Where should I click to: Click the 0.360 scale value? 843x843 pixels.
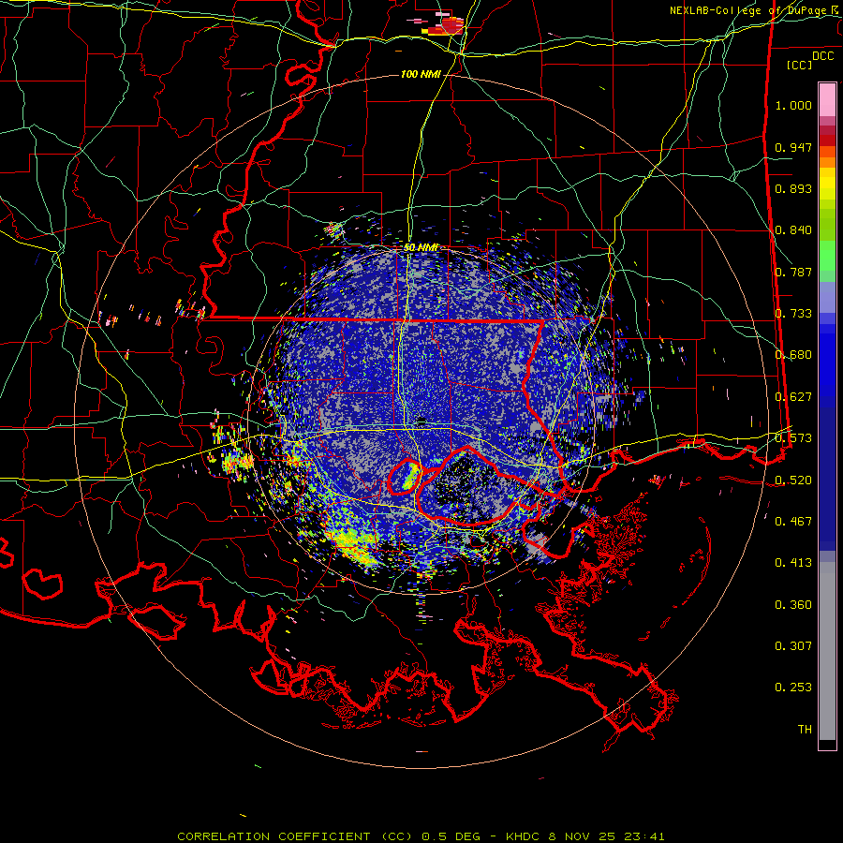793,605
